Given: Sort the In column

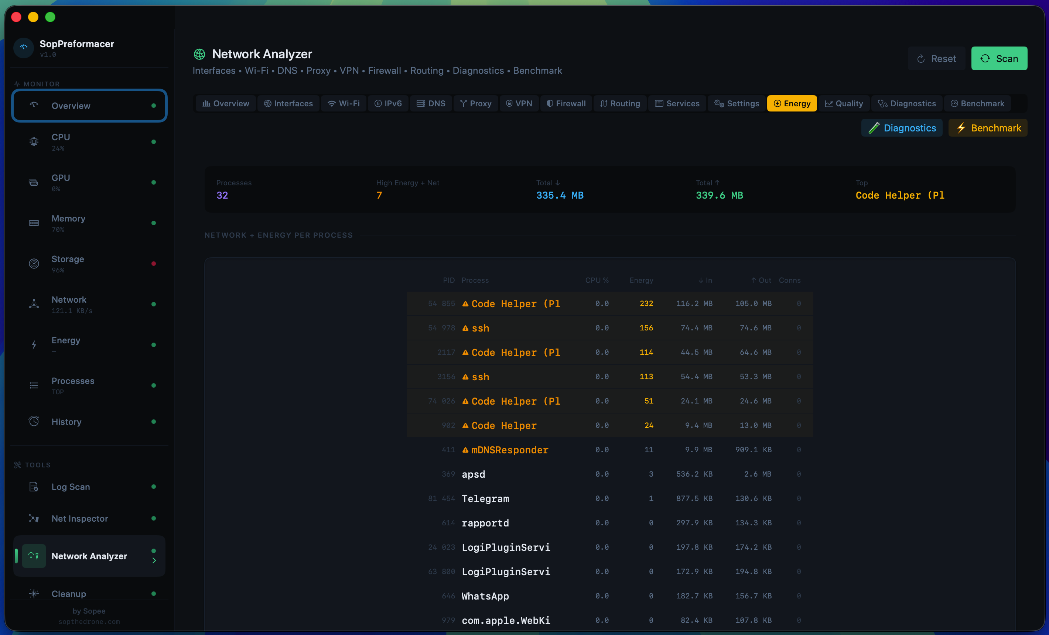Looking at the screenshot, I should coord(705,280).
